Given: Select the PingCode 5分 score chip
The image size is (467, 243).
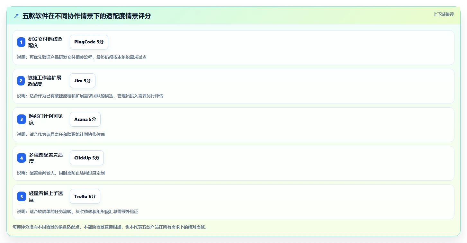Looking at the screenshot, I should click(x=89, y=42).
